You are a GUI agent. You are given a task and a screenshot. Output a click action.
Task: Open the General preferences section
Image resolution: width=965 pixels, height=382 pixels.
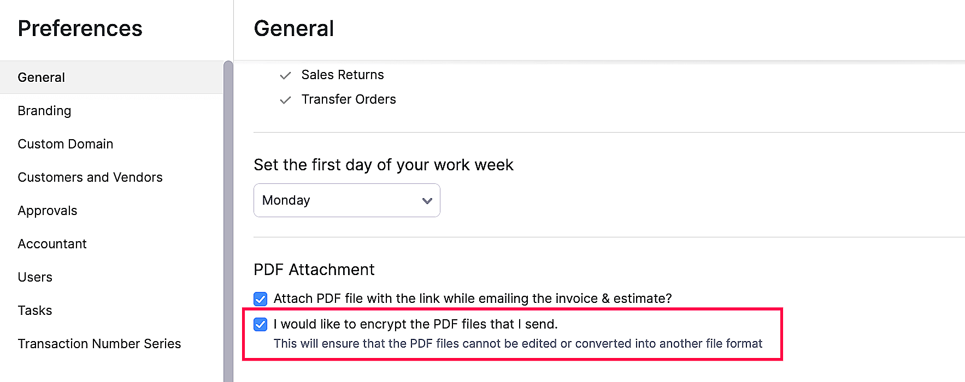pos(41,77)
